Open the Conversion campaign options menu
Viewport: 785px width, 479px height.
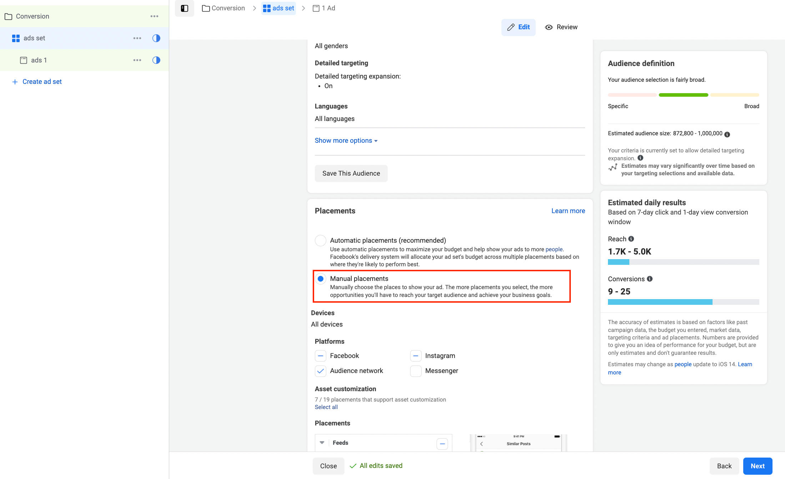coord(154,16)
